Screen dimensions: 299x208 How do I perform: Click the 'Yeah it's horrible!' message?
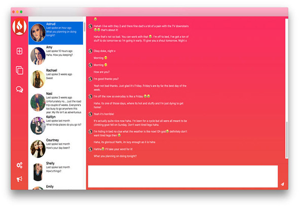pos(104,114)
